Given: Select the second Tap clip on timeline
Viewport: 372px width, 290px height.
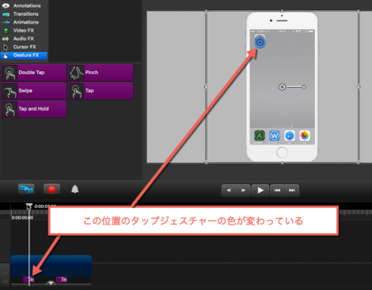Looking at the screenshot, I should [x=62, y=280].
